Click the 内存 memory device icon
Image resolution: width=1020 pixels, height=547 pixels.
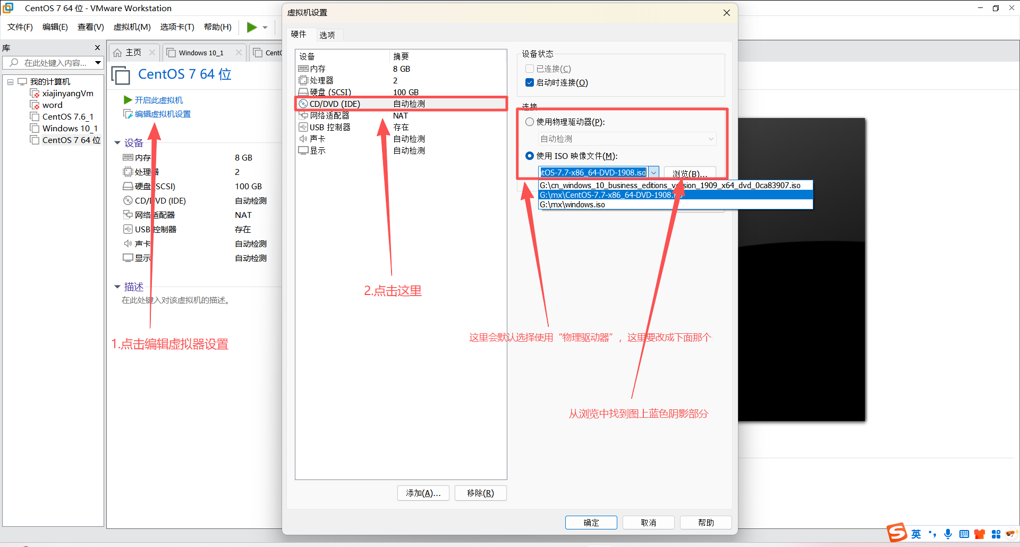coord(304,69)
